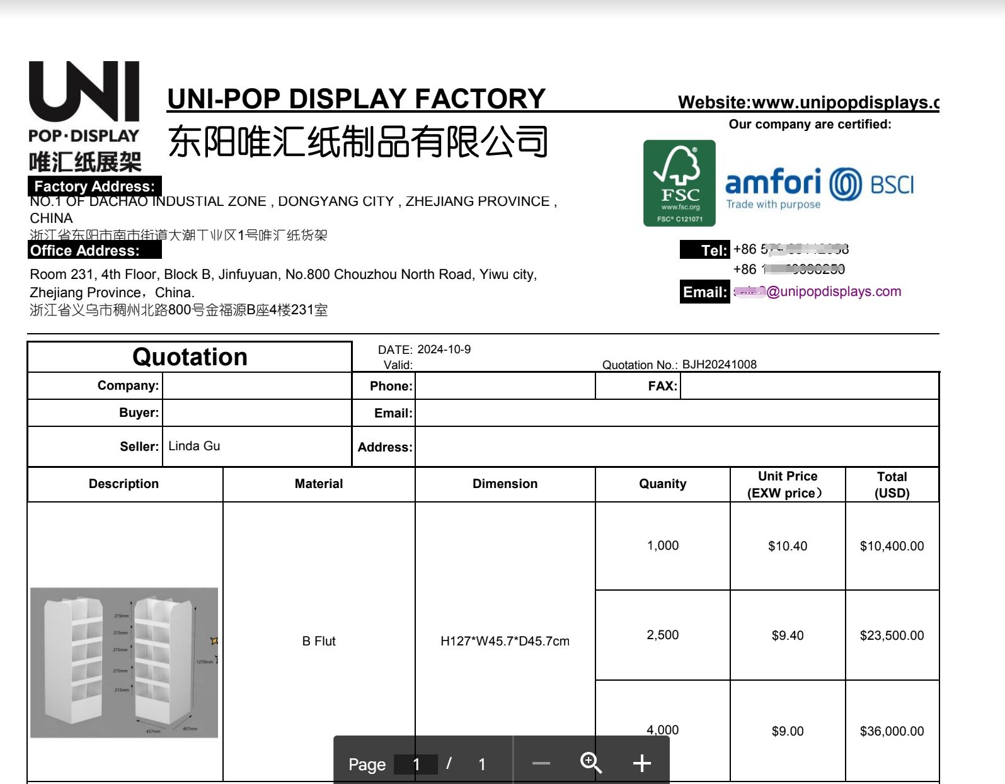1005x784 pixels.
Task: Select unit price '$10.40'
Action: tap(788, 546)
